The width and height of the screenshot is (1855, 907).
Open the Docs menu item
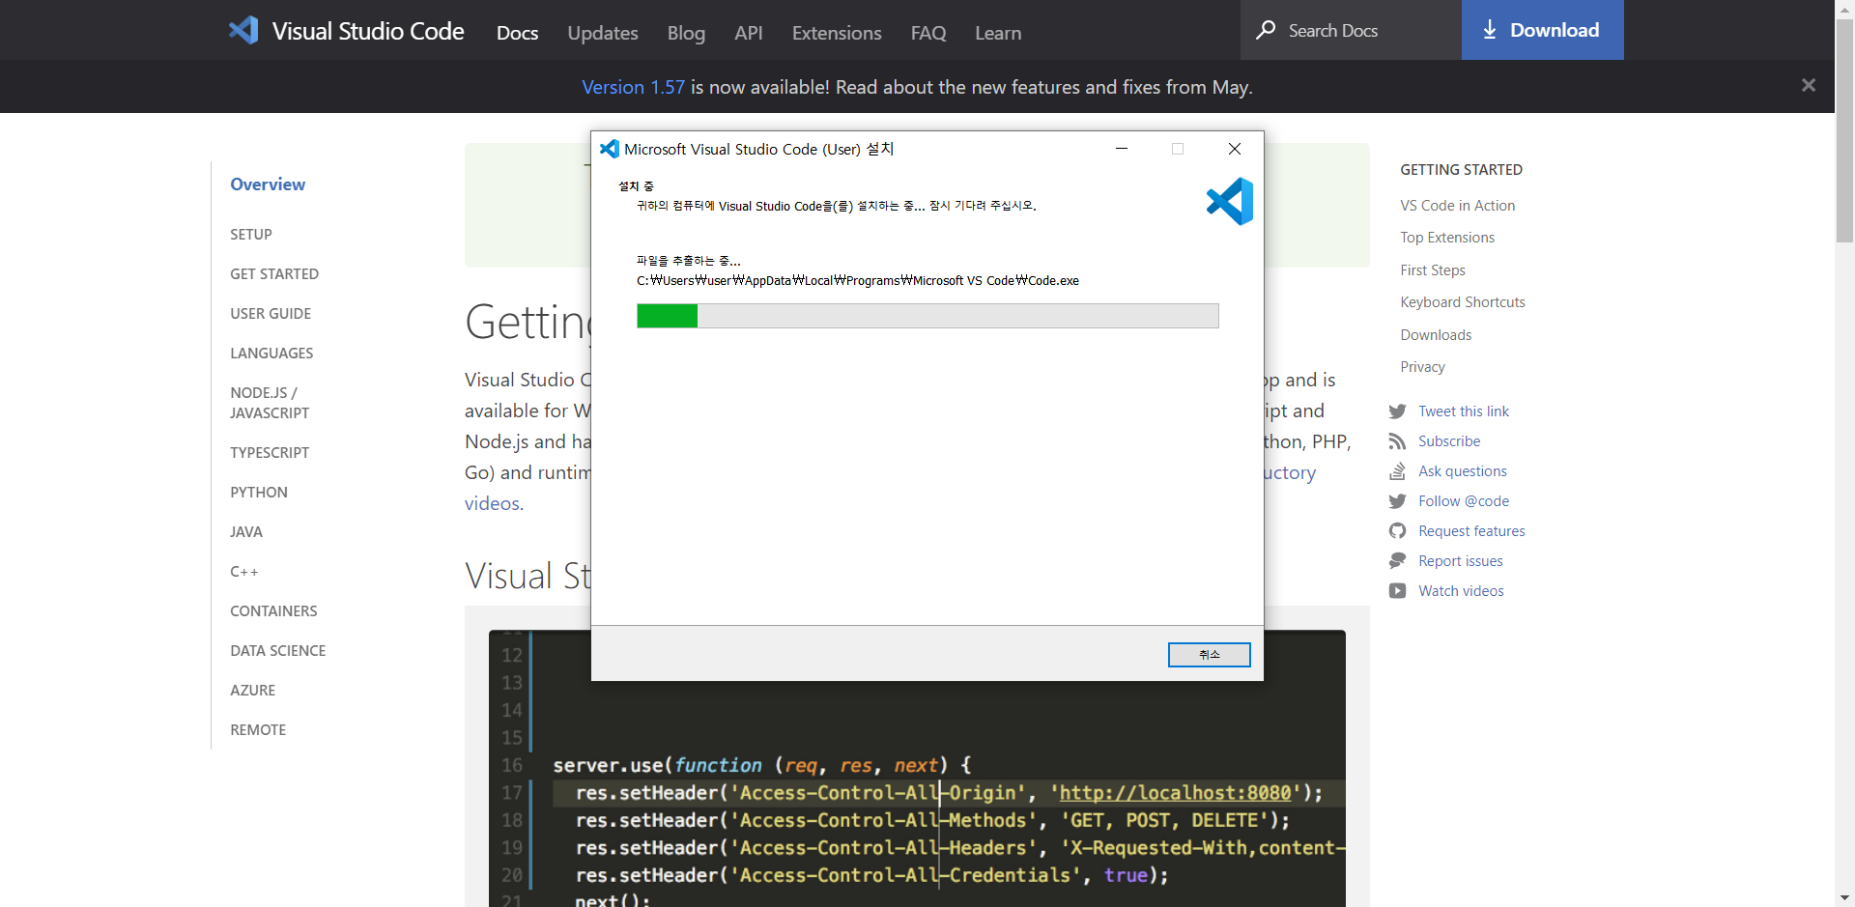pyautogui.click(x=517, y=33)
